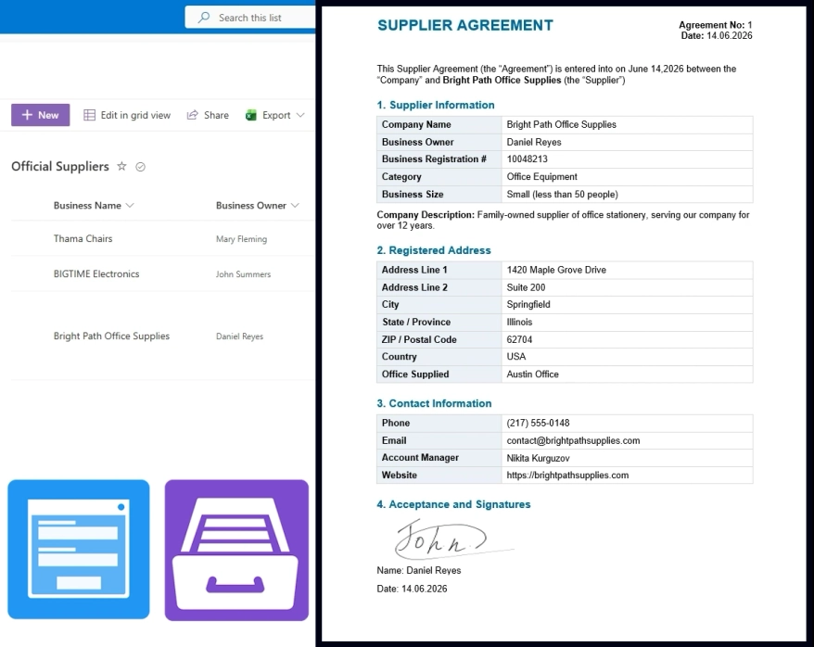
Task: Click 1420 Maple Grove Drive address value
Action: (x=556, y=270)
